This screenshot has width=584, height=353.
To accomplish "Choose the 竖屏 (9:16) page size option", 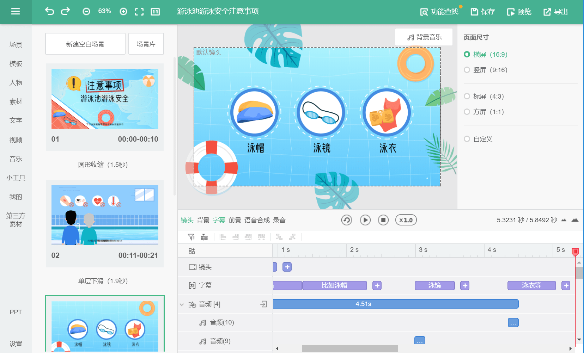I will [x=466, y=70].
